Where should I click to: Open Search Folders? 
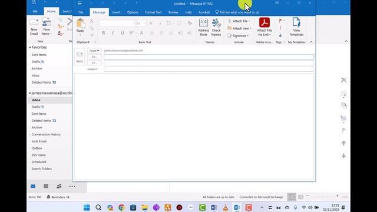click(42, 169)
